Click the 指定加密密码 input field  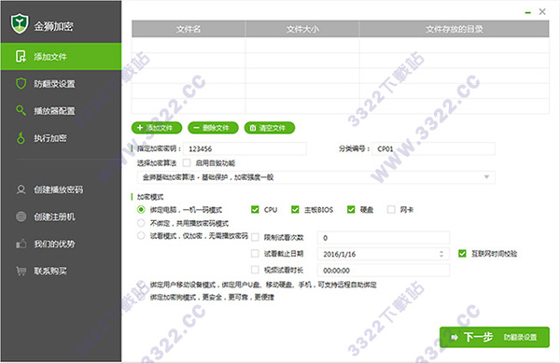(x=245, y=149)
